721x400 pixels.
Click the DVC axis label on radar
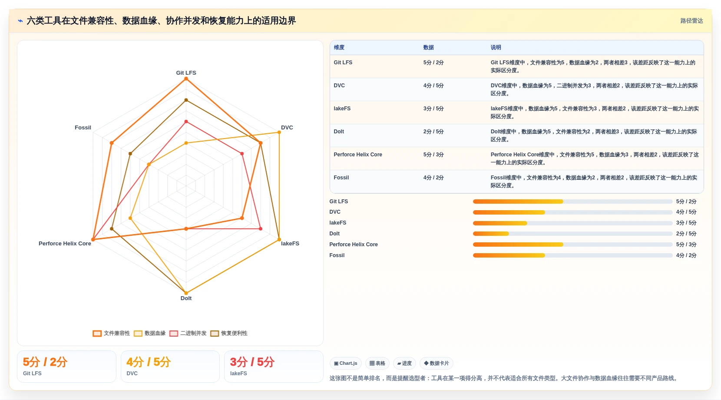tap(287, 128)
